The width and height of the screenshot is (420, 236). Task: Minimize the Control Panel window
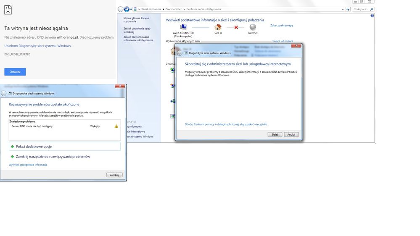point(355,2)
